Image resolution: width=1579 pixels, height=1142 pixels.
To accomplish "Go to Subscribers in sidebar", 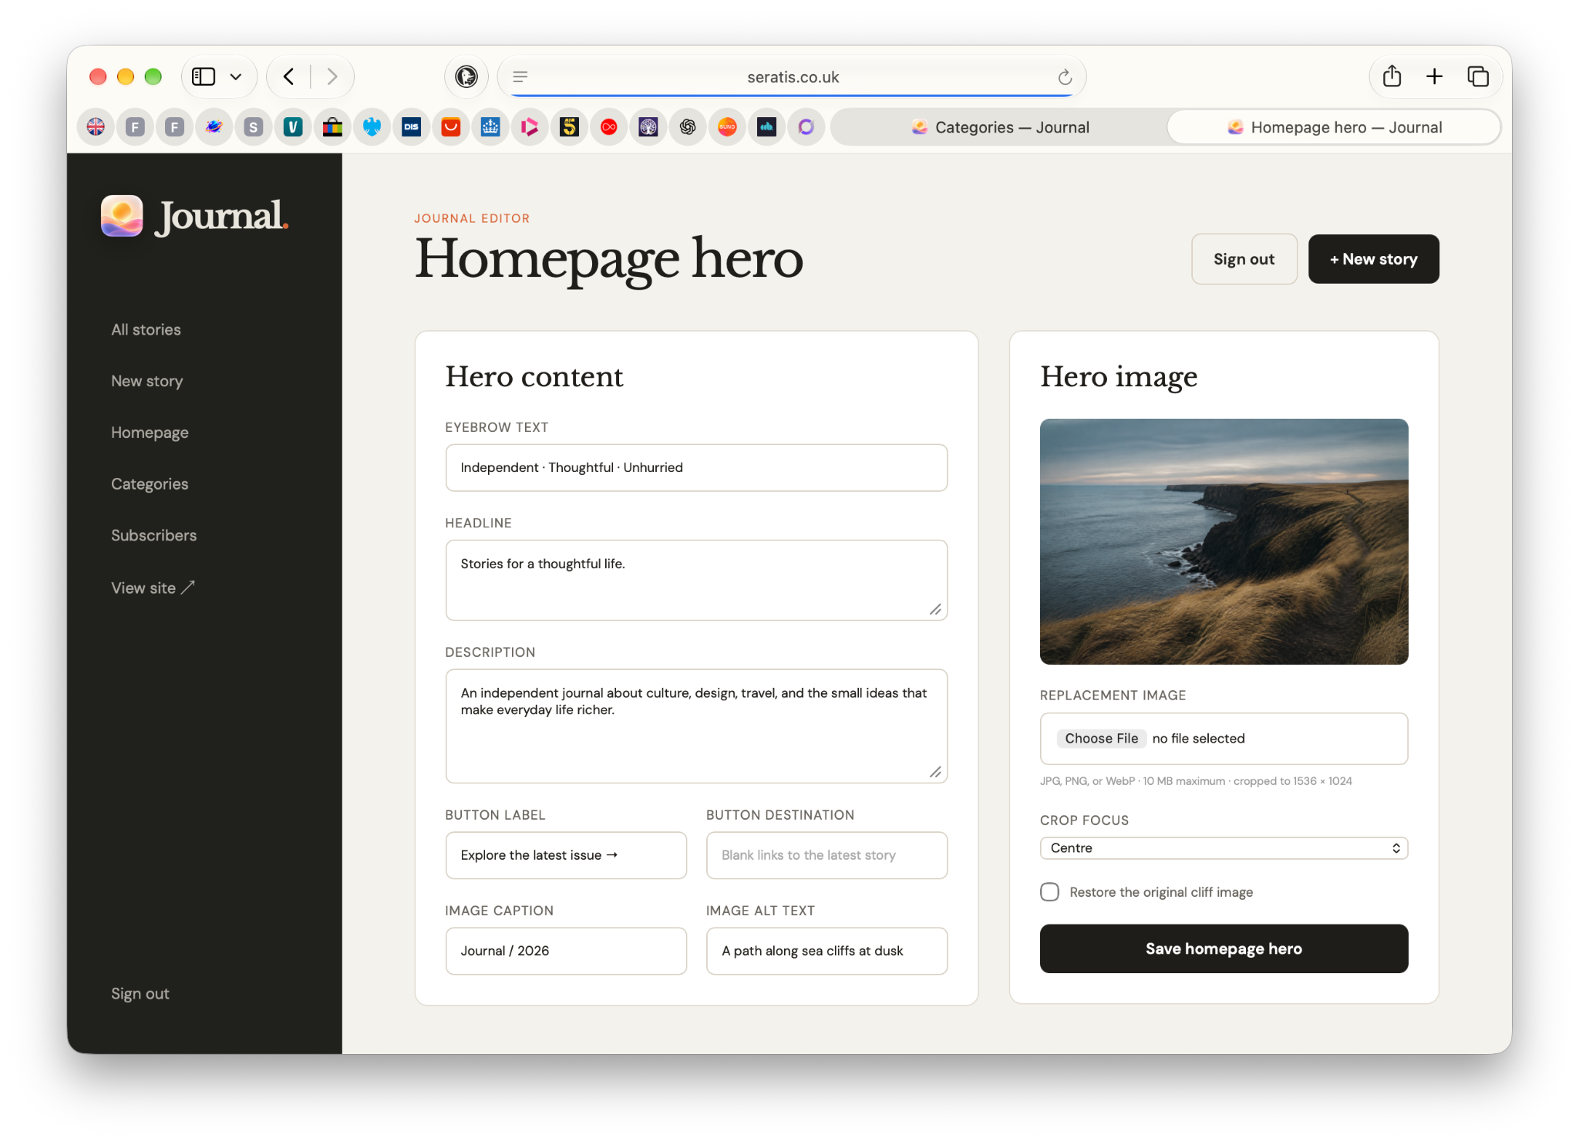I will pos(153,536).
